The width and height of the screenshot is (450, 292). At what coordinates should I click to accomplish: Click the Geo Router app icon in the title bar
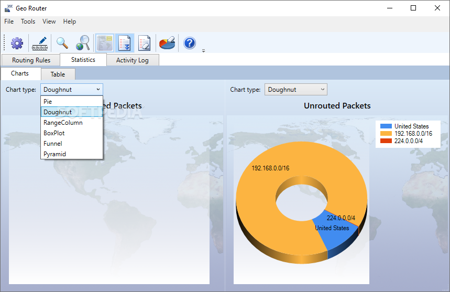point(8,8)
